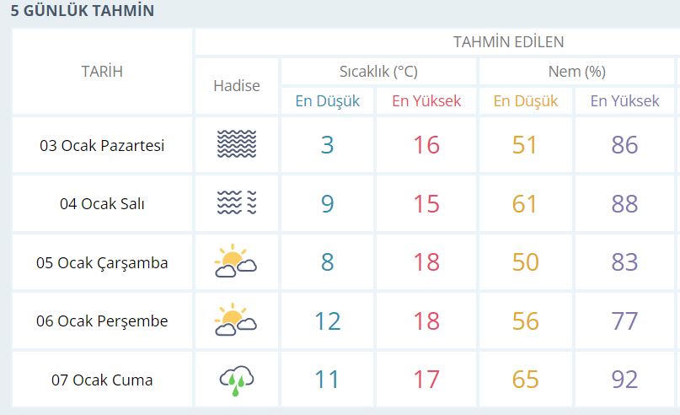
Task: Click the haze icon for 04 Ocak Salı
Action: point(236,202)
